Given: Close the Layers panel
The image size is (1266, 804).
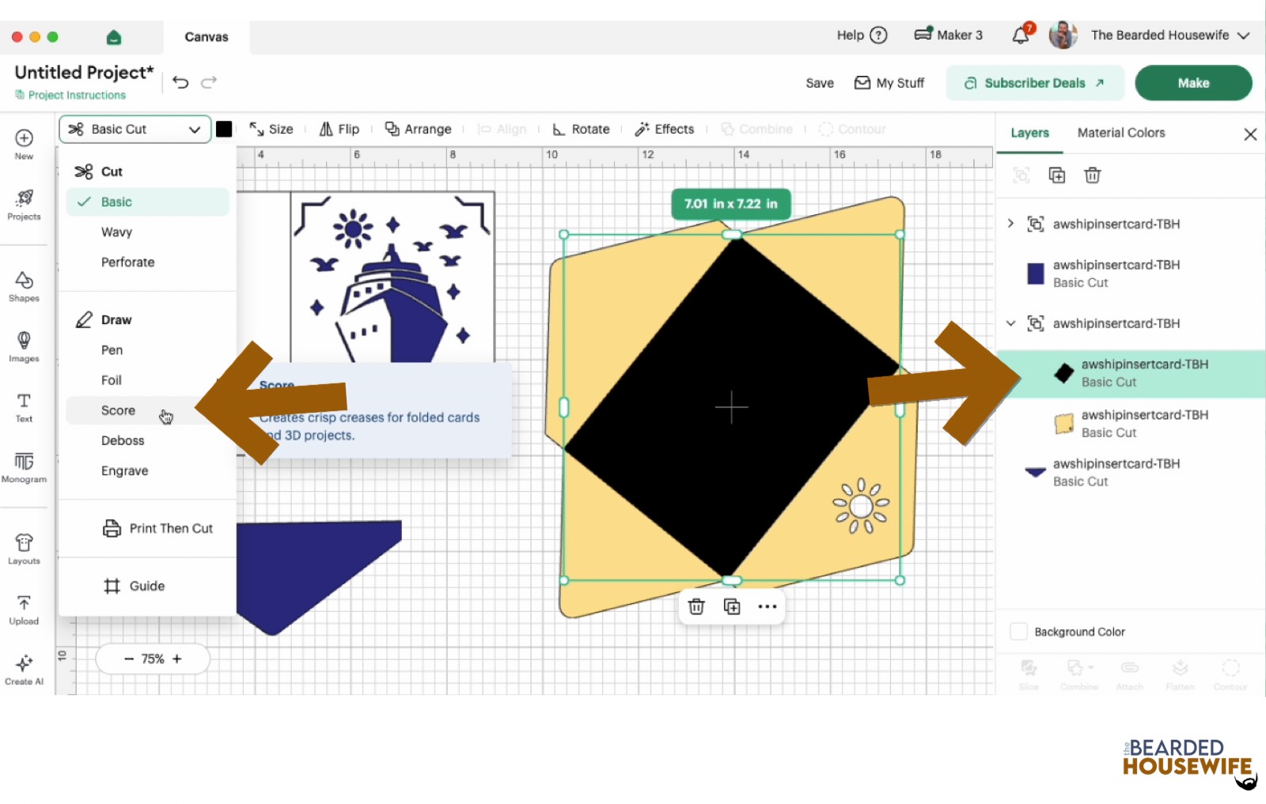Looking at the screenshot, I should [1250, 134].
